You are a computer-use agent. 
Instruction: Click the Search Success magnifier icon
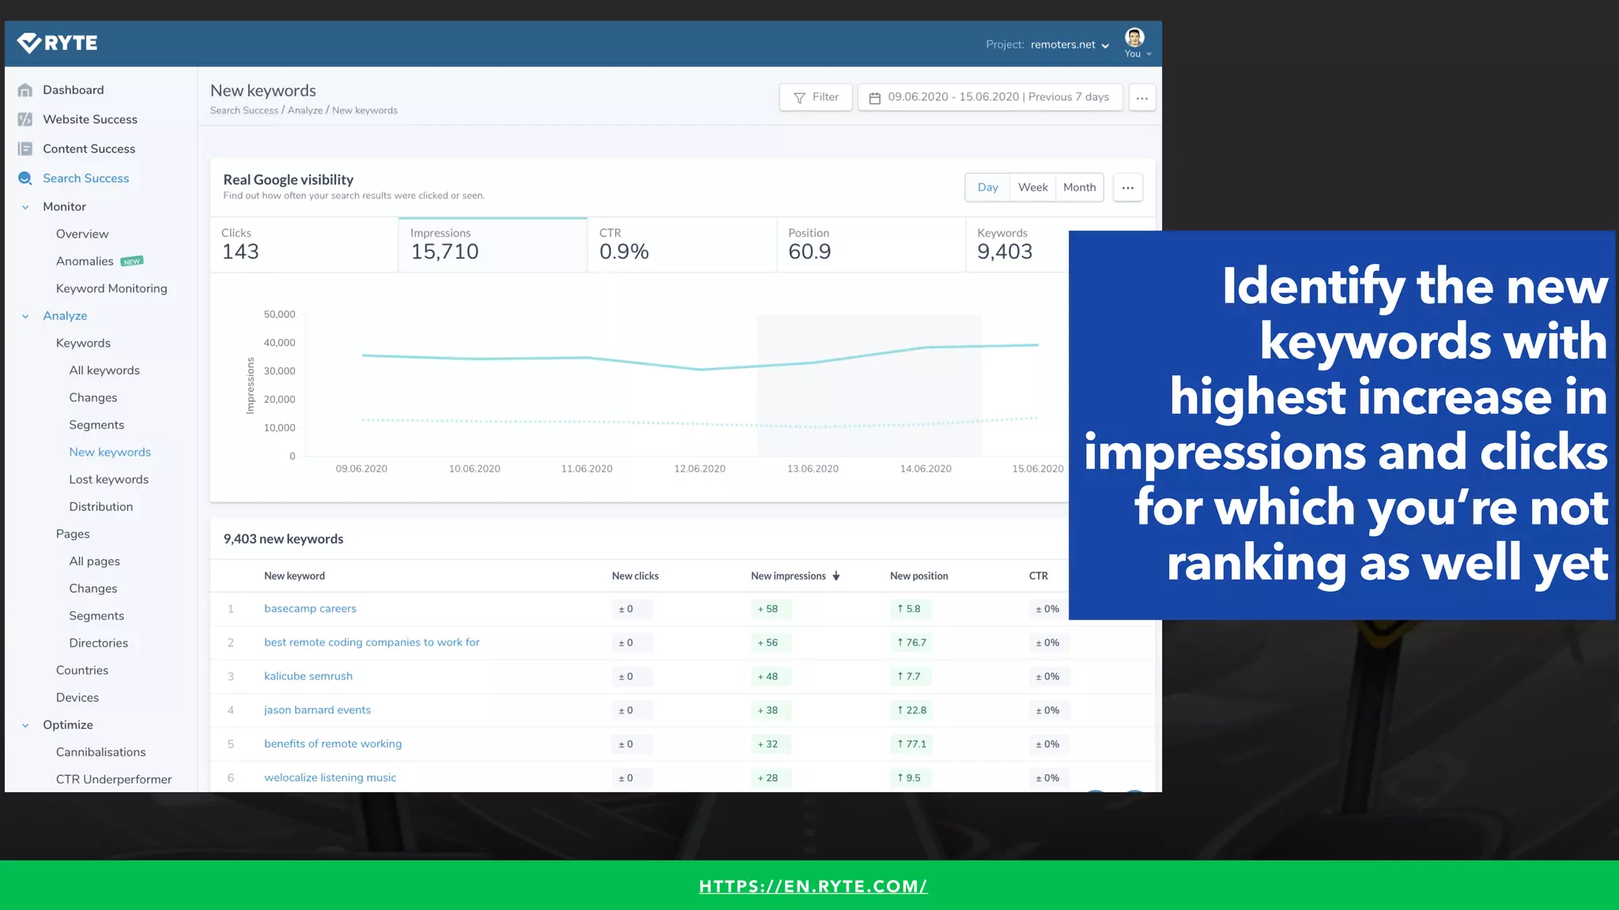25,179
